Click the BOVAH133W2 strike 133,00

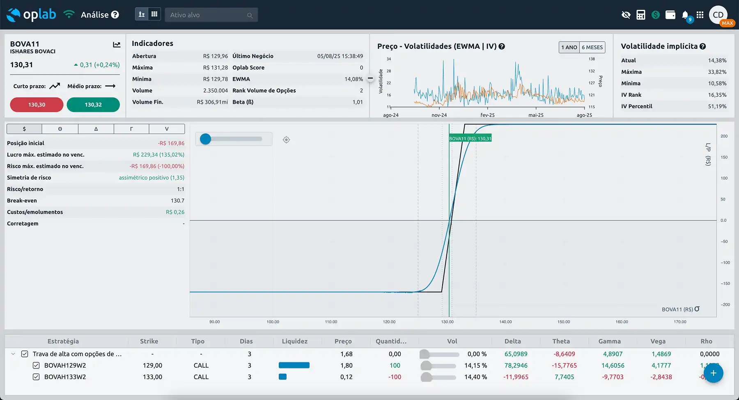[152, 377]
